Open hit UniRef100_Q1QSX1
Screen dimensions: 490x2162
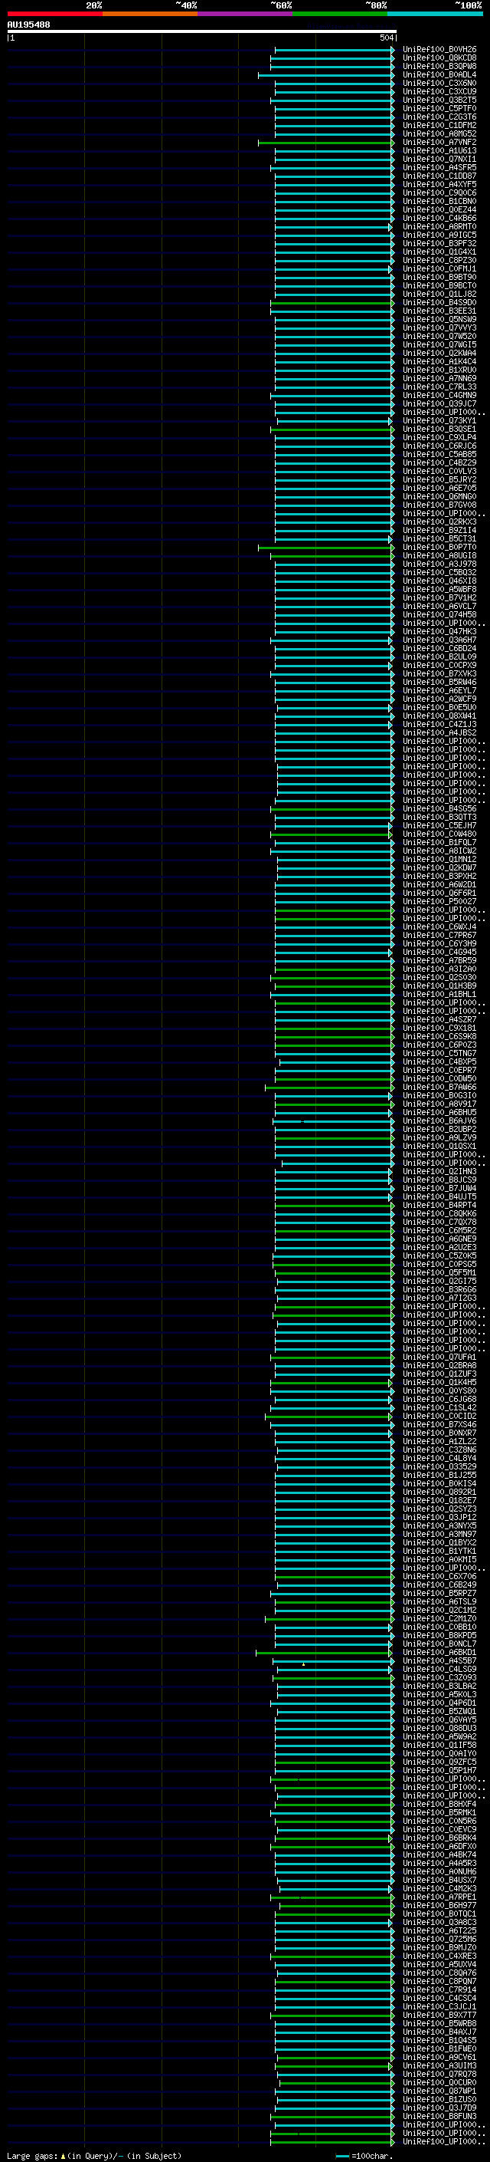click(439, 1147)
